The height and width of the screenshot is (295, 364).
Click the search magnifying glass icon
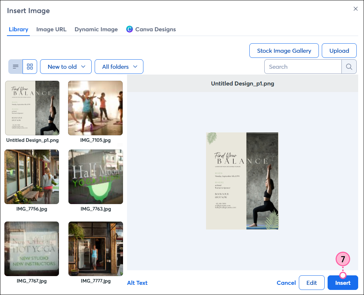(349, 67)
